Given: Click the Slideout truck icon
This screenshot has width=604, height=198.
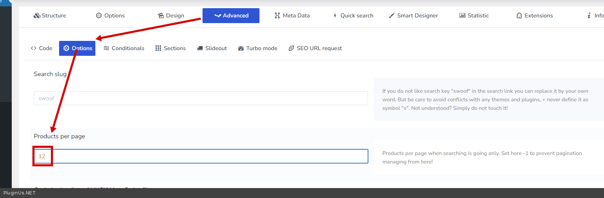Looking at the screenshot, I should coord(200,48).
